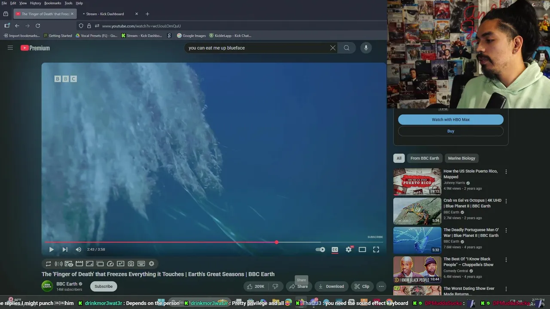This screenshot has width=550, height=309.
Task: Open the Bookmarks menu
Action: (x=53, y=3)
